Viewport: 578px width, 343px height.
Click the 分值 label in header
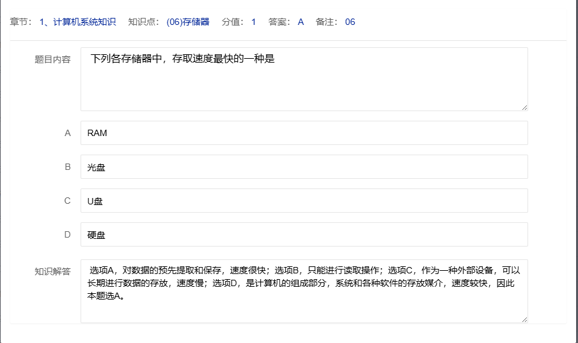(233, 22)
